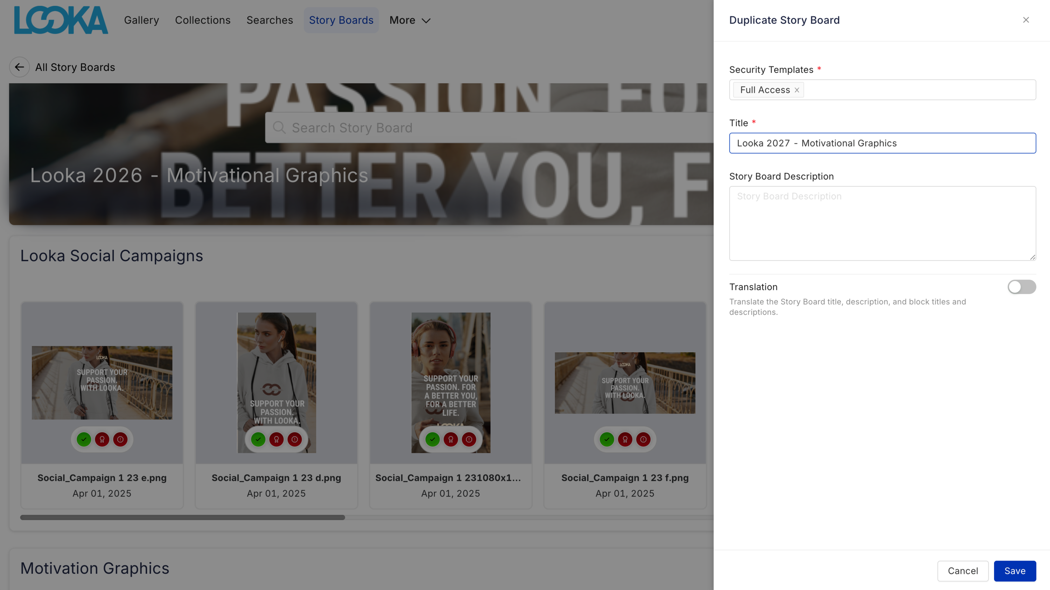This screenshot has height=590, width=1050.
Task: Click the award icon on Social_Campaign 1 23 e.png
Action: [102, 439]
